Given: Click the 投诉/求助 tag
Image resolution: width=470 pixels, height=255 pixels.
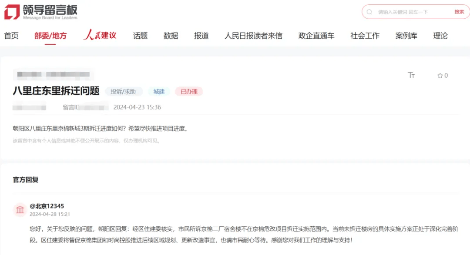Looking at the screenshot, I should click(123, 92).
